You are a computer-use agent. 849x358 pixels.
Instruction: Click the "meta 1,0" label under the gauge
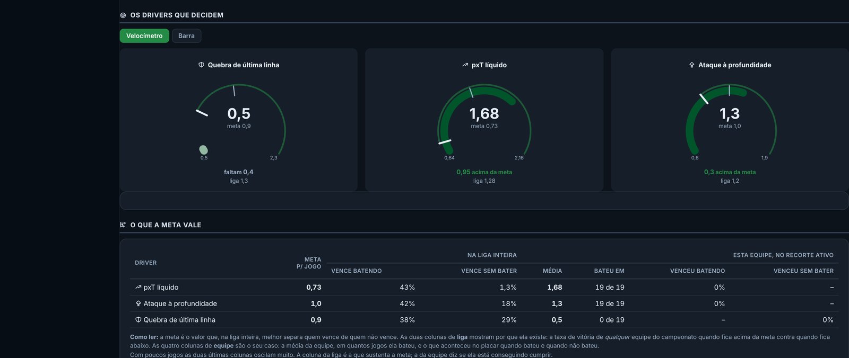tap(730, 126)
